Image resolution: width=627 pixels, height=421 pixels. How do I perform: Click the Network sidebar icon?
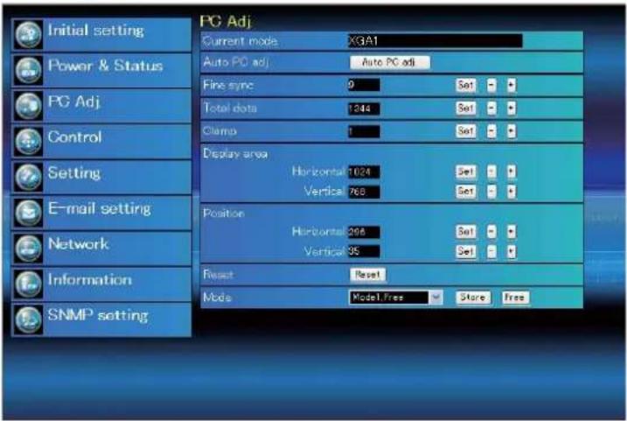pyautogui.click(x=28, y=248)
